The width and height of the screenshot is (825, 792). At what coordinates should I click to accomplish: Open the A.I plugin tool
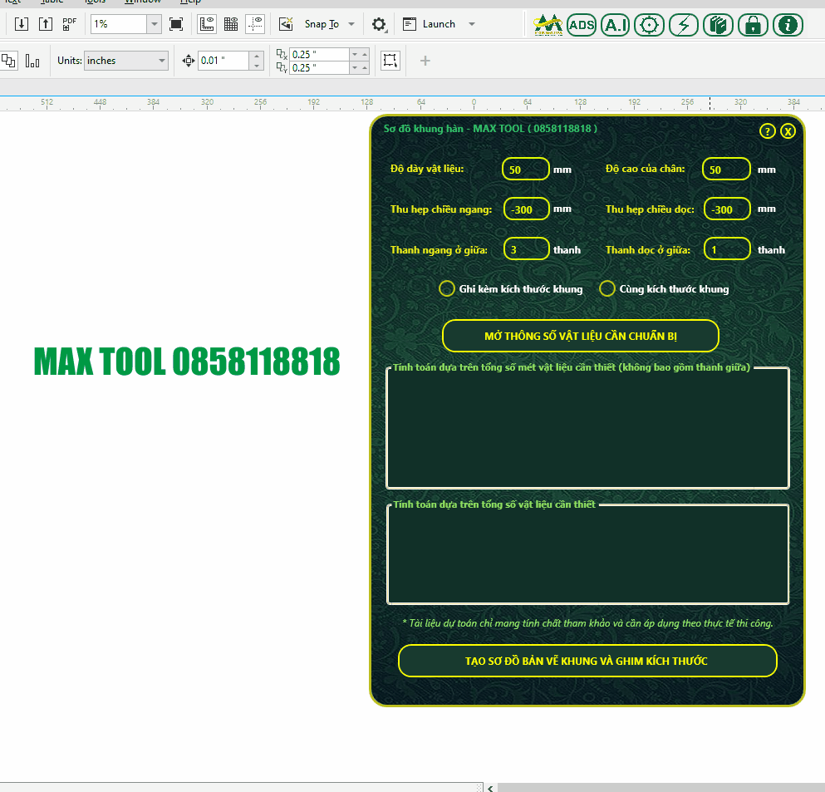point(616,25)
